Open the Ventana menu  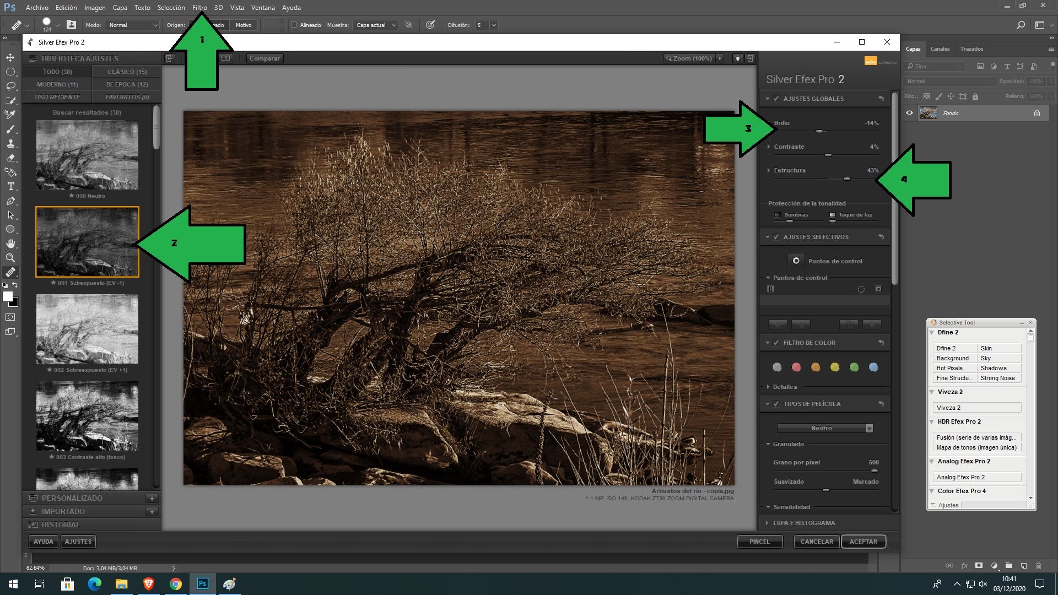pyautogui.click(x=263, y=8)
